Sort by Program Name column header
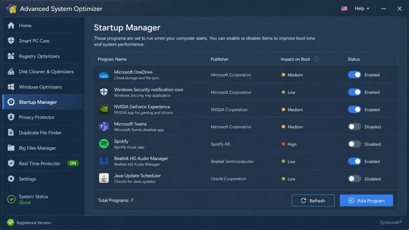 tap(112, 59)
